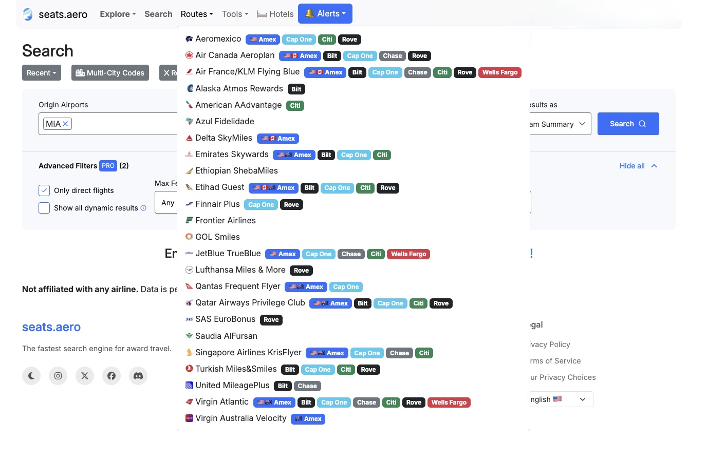Expand the Alerts dropdown button
This screenshot has width=707, height=460.
(325, 14)
